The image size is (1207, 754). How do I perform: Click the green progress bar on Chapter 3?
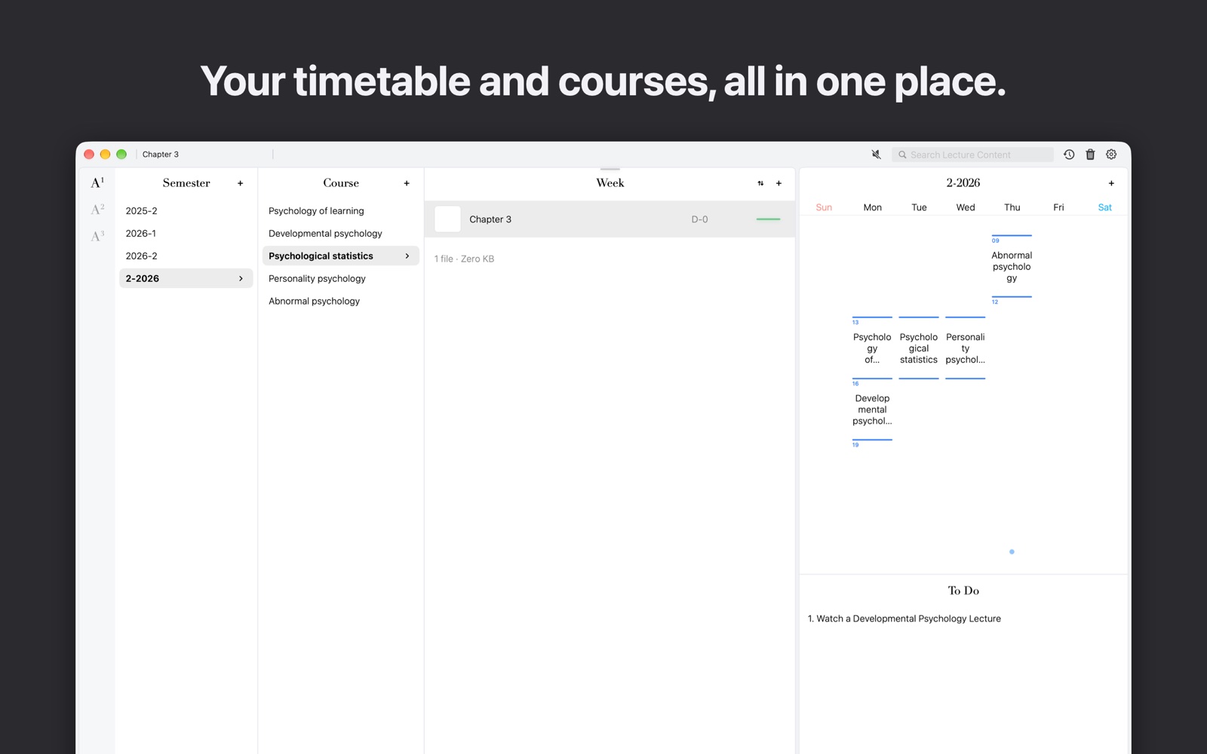(x=768, y=219)
